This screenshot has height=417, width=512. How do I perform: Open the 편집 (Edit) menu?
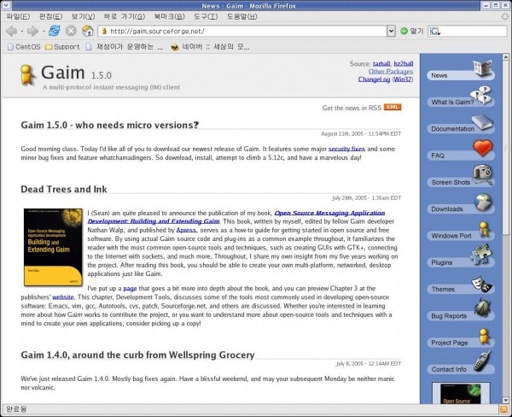pos(50,16)
